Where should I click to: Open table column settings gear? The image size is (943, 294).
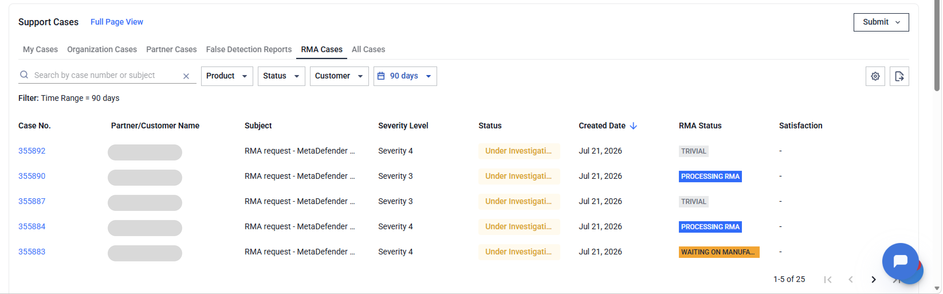pos(875,76)
